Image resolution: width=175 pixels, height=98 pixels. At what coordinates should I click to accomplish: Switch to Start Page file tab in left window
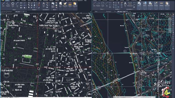(3, 11)
